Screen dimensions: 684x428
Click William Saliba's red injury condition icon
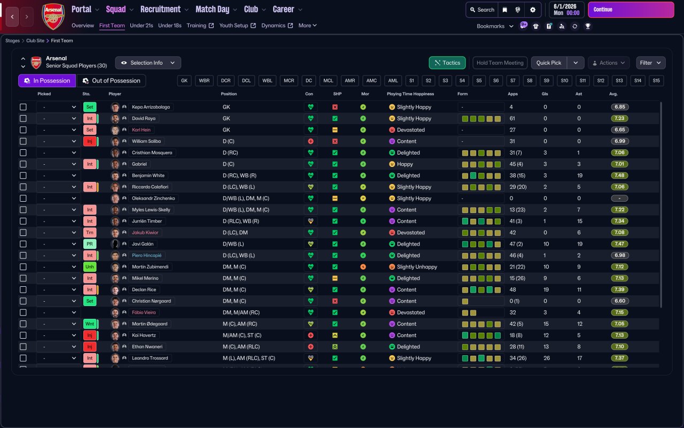click(310, 141)
